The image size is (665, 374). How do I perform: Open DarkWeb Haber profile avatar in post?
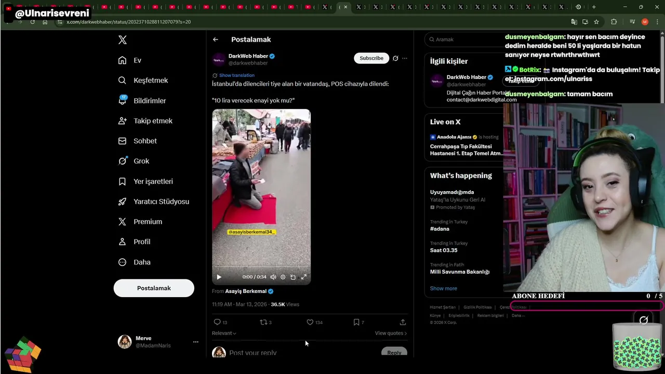click(x=219, y=59)
